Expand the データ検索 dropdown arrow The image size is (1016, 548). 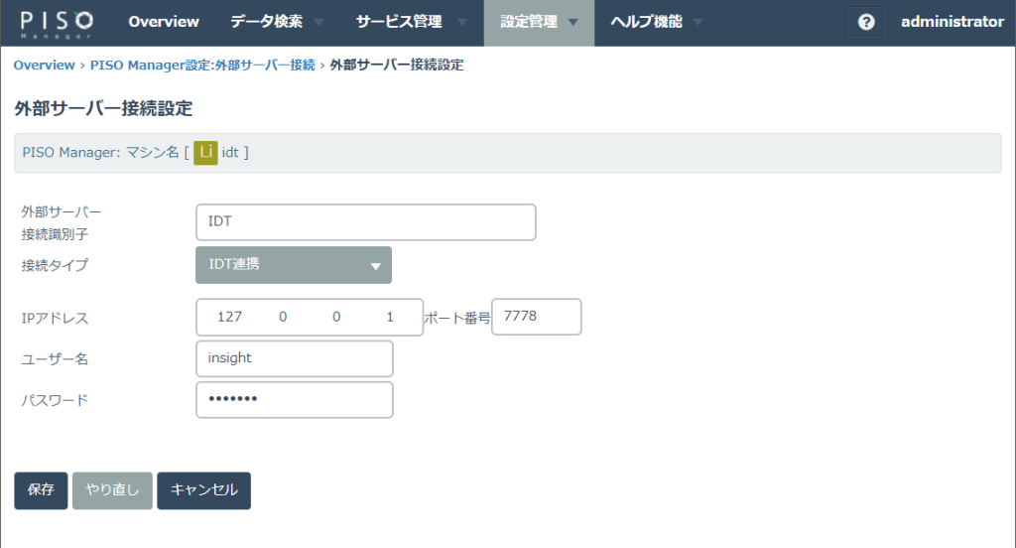[x=318, y=22]
